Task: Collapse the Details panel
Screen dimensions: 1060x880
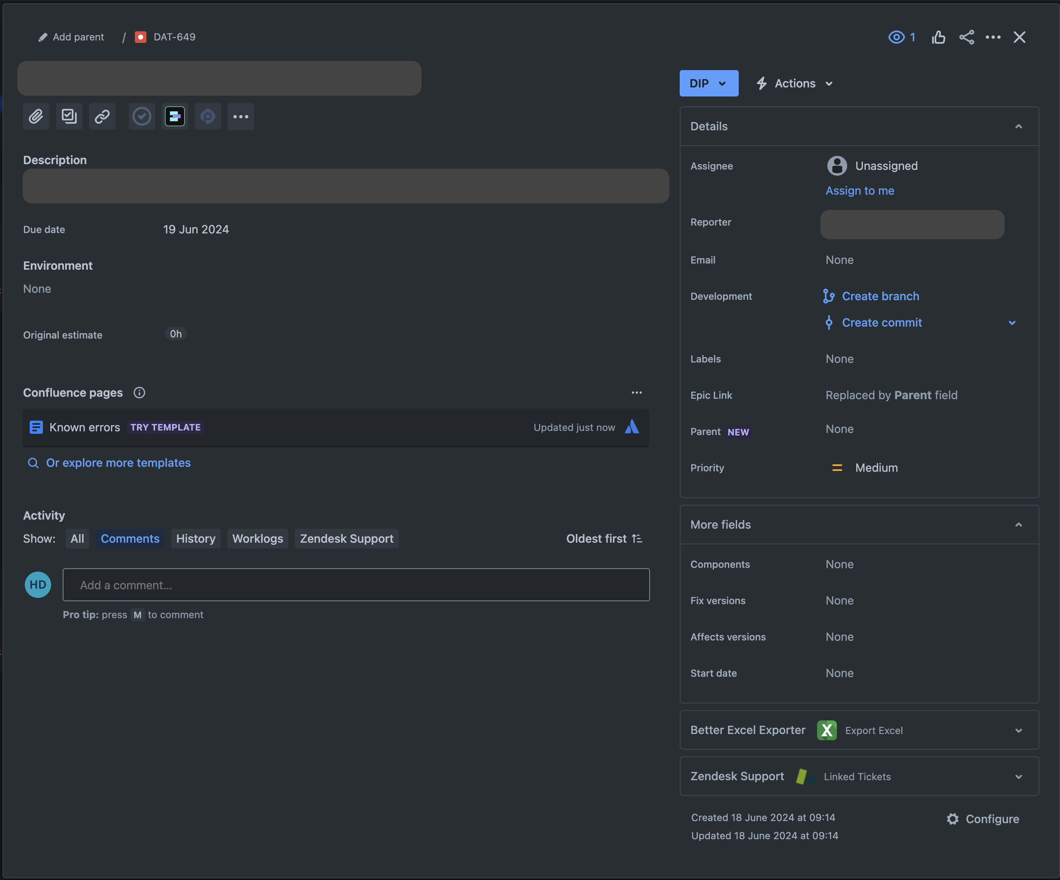Action: pos(1019,126)
